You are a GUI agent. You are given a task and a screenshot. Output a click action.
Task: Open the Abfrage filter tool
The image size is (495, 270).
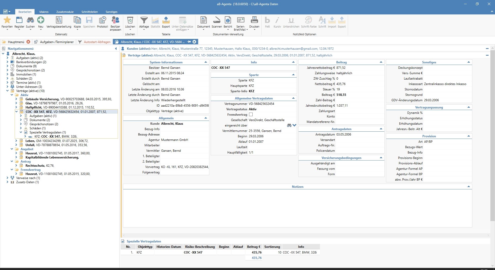coord(144,20)
